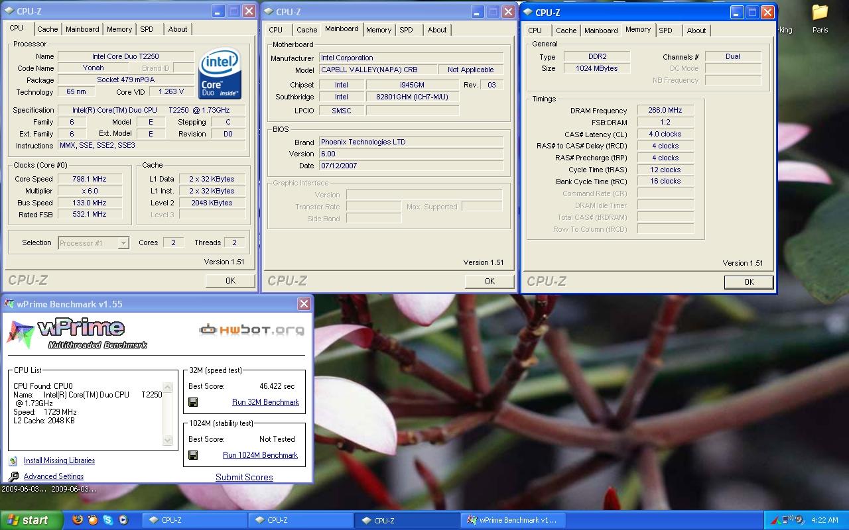The height and width of the screenshot is (530, 849).
Task: Open SPD tab in the CPU window
Action: tap(147, 29)
